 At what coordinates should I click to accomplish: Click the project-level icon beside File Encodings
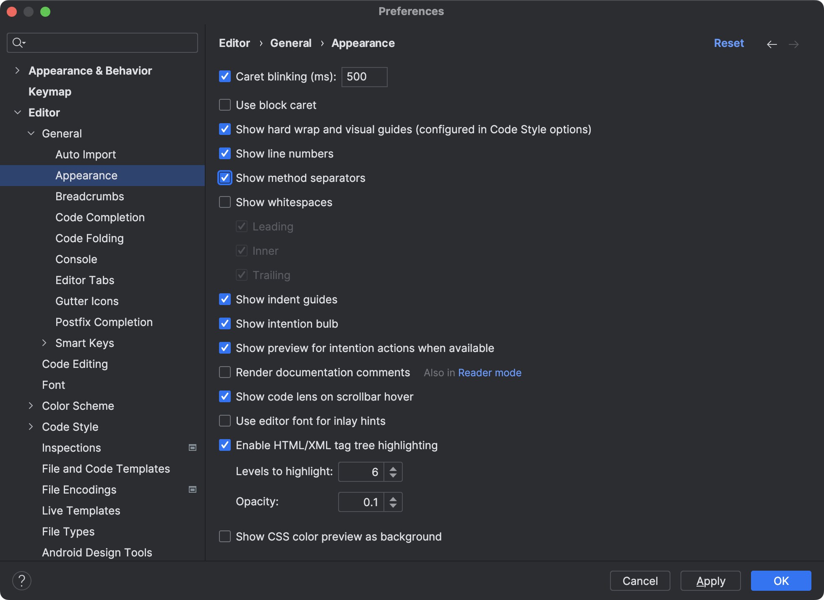(193, 489)
